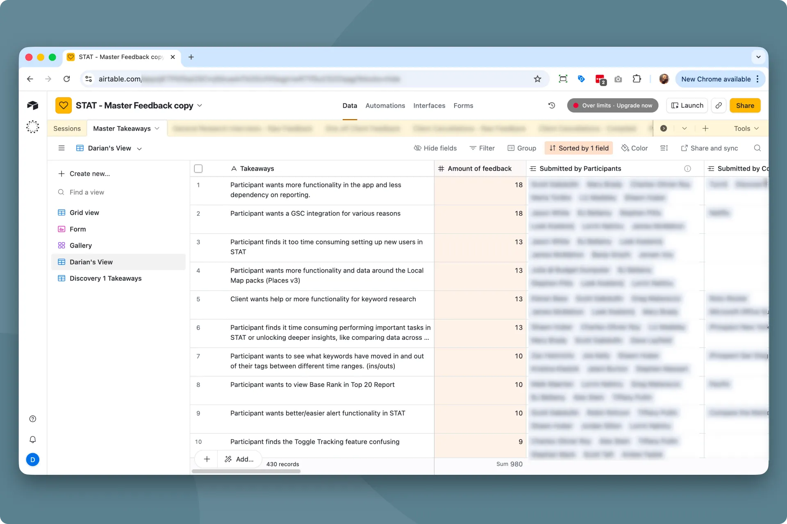The height and width of the screenshot is (524, 787).
Task: Select all records with header checkbox
Action: pos(198,169)
